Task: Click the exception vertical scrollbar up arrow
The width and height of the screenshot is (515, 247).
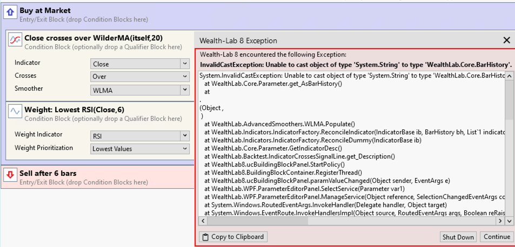Action: 509,76
